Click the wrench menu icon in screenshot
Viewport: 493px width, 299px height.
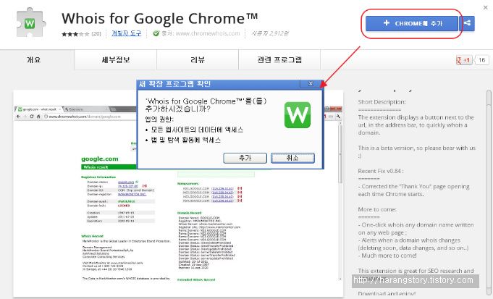coord(338,117)
